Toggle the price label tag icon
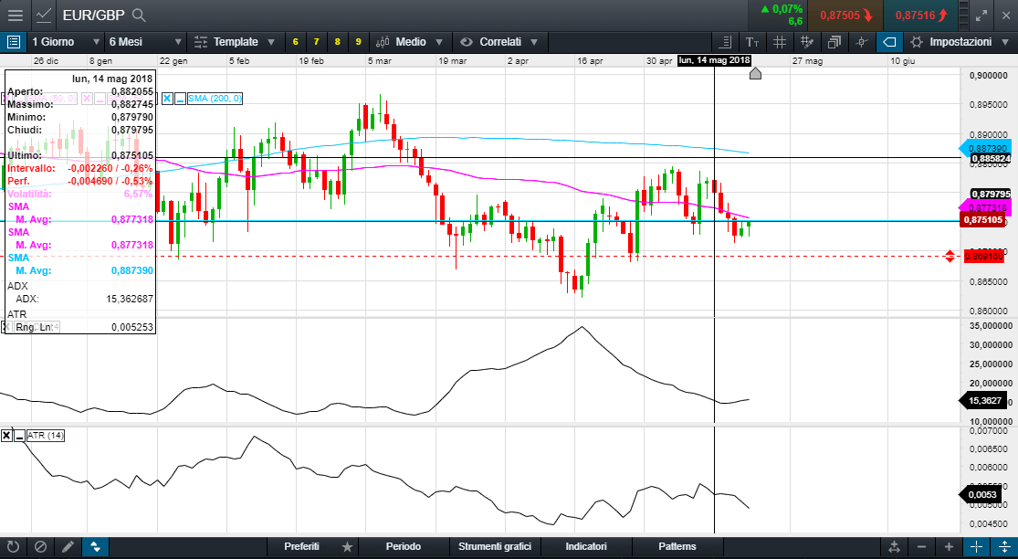The height and width of the screenshot is (559, 1018). point(889,42)
